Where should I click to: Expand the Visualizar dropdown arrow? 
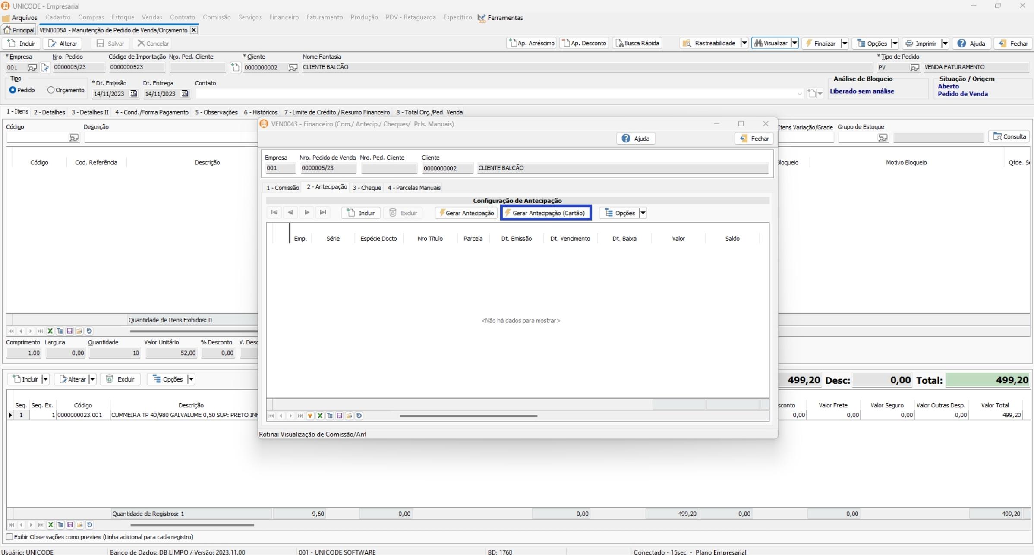click(x=794, y=43)
